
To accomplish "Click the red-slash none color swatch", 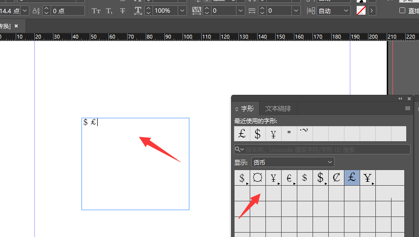I will (x=361, y=10).
